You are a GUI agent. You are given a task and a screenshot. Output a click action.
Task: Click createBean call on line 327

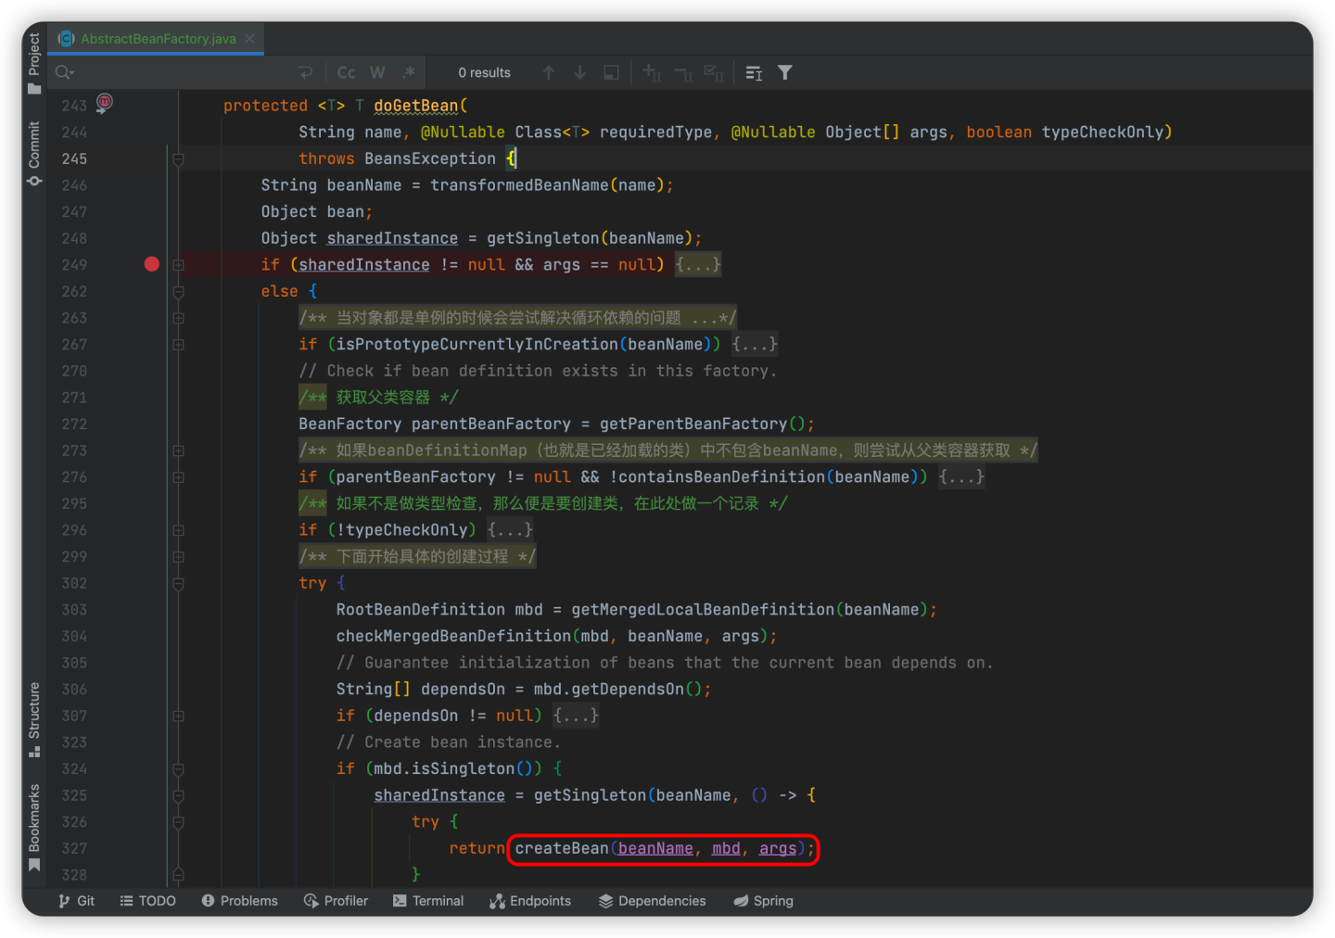561,848
